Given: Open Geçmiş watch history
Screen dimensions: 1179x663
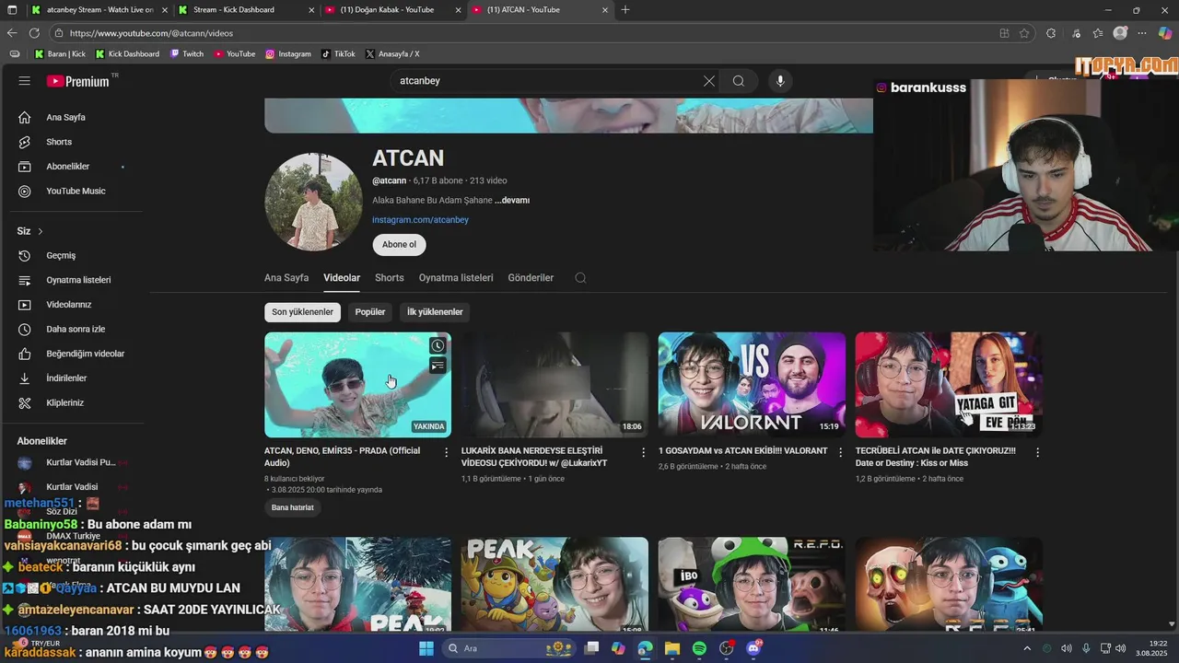Looking at the screenshot, I should coord(61,255).
